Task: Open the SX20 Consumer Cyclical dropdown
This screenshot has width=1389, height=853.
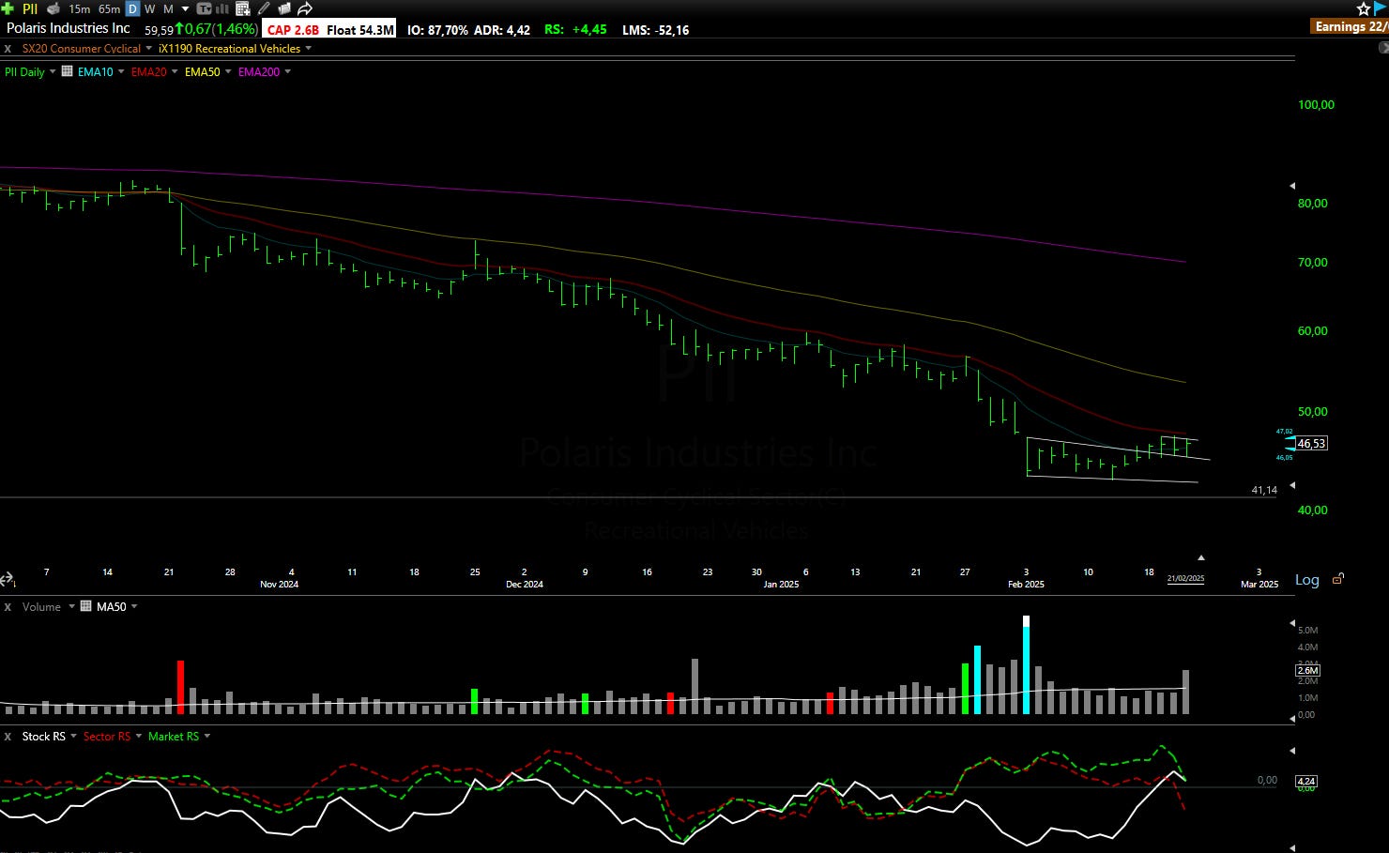Action: coord(148,49)
